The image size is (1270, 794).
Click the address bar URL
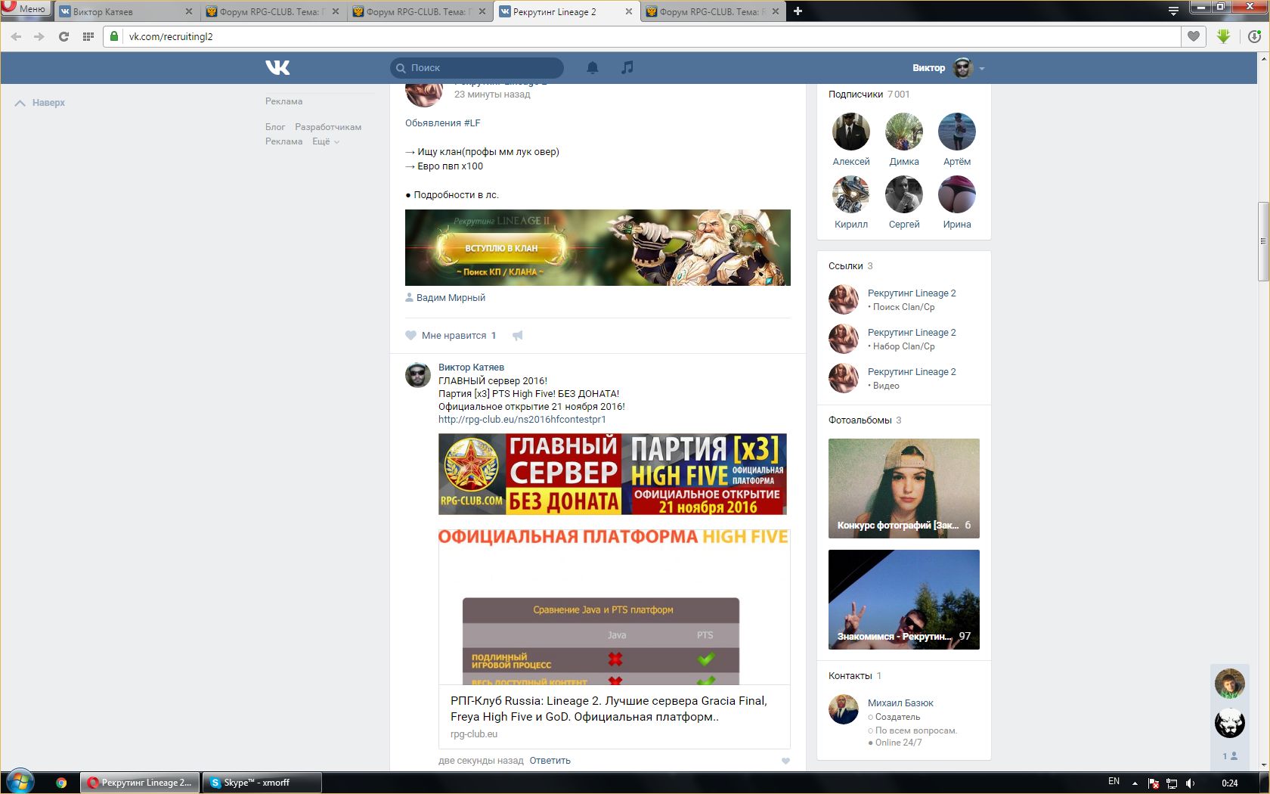pyautogui.click(x=171, y=36)
